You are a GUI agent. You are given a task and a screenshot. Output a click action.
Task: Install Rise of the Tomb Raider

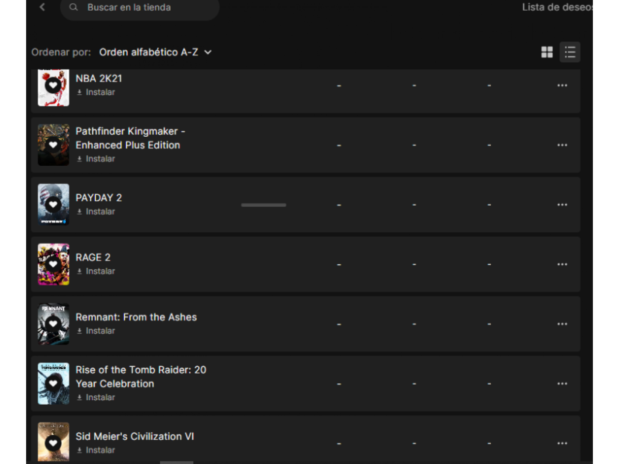[x=96, y=398]
